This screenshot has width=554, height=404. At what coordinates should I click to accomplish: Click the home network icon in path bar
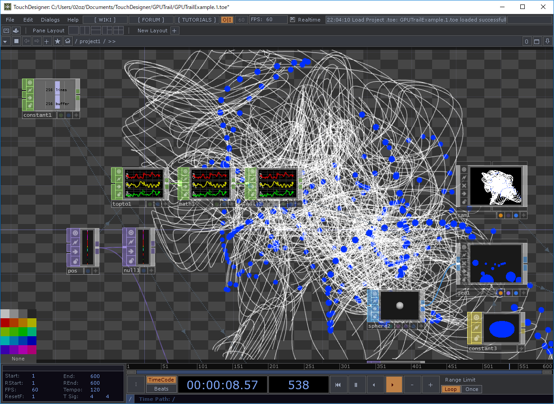[68, 41]
